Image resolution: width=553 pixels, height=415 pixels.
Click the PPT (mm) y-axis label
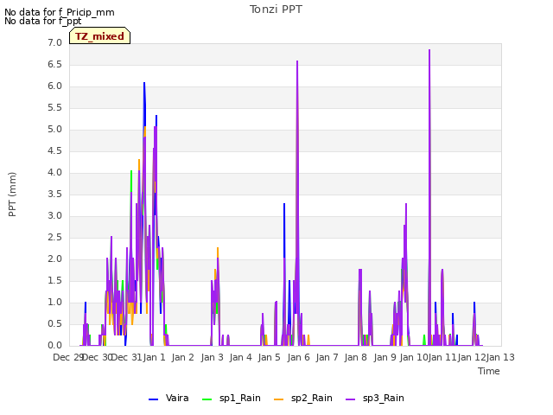coord(12,195)
